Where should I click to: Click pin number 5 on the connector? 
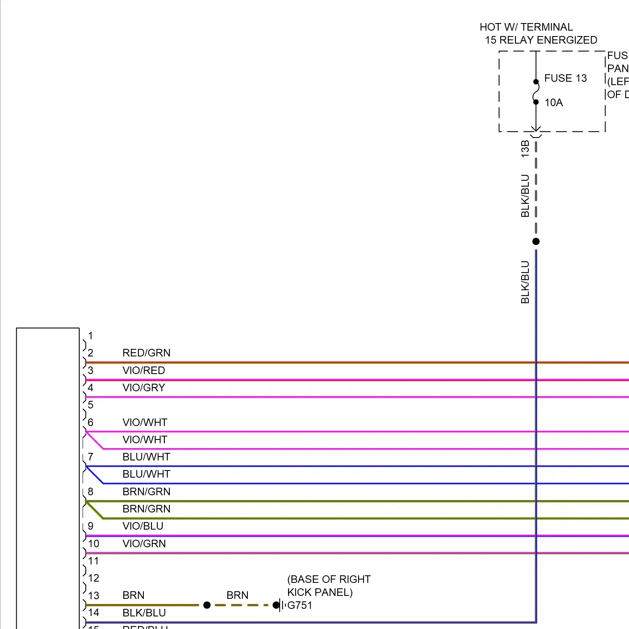91,405
